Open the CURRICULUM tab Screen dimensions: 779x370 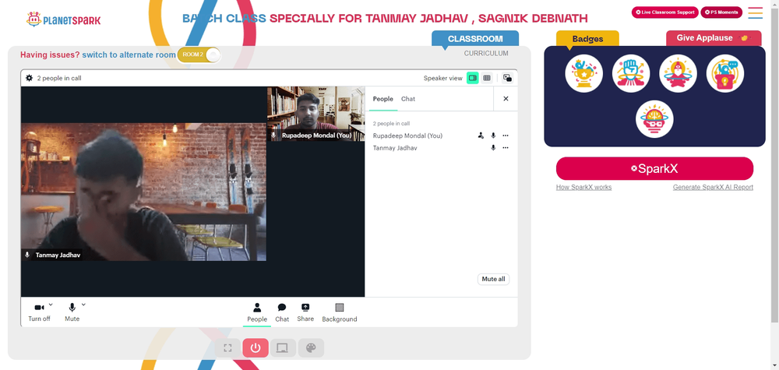(x=486, y=53)
